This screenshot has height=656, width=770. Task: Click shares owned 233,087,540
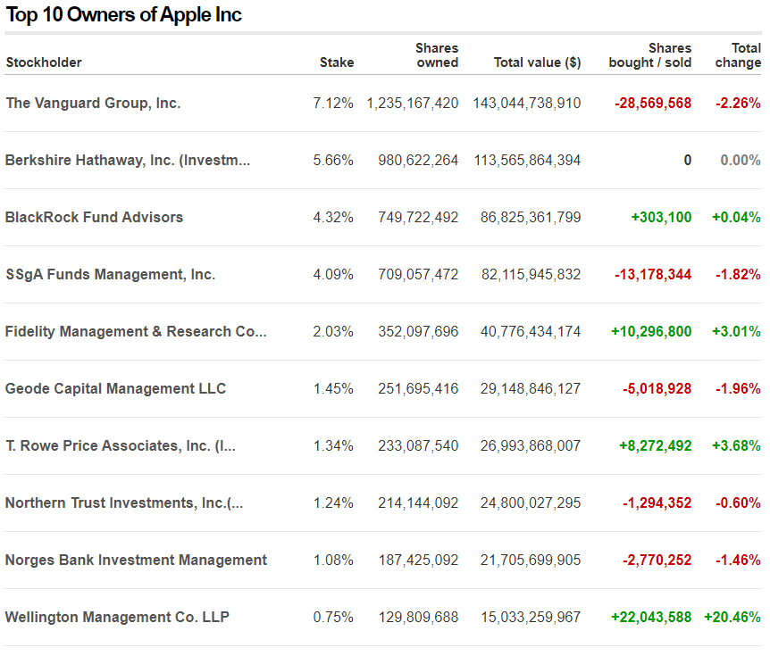click(x=418, y=445)
